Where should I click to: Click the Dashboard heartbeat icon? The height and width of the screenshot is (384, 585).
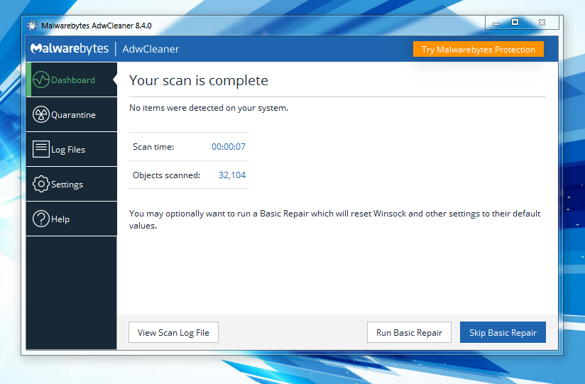click(41, 79)
